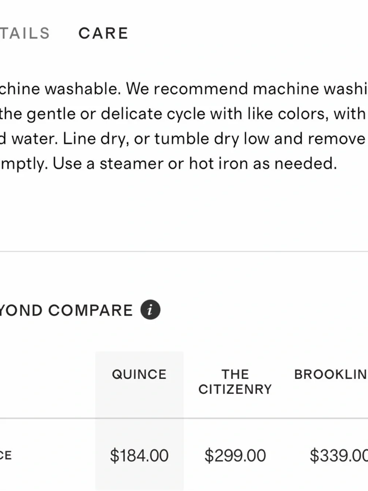Select the Brooklinen price $339.00
This screenshot has width=368, height=491.
[338, 456]
